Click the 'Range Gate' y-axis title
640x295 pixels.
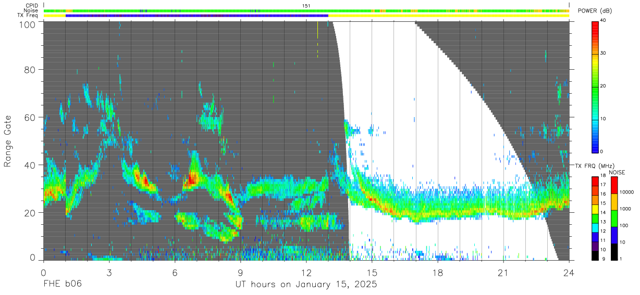[x=8, y=142]
